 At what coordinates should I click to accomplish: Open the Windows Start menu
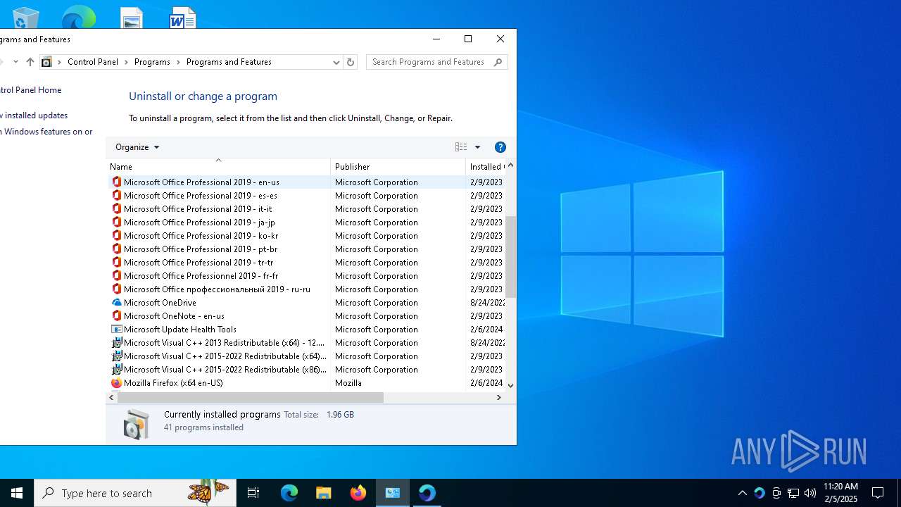17,493
